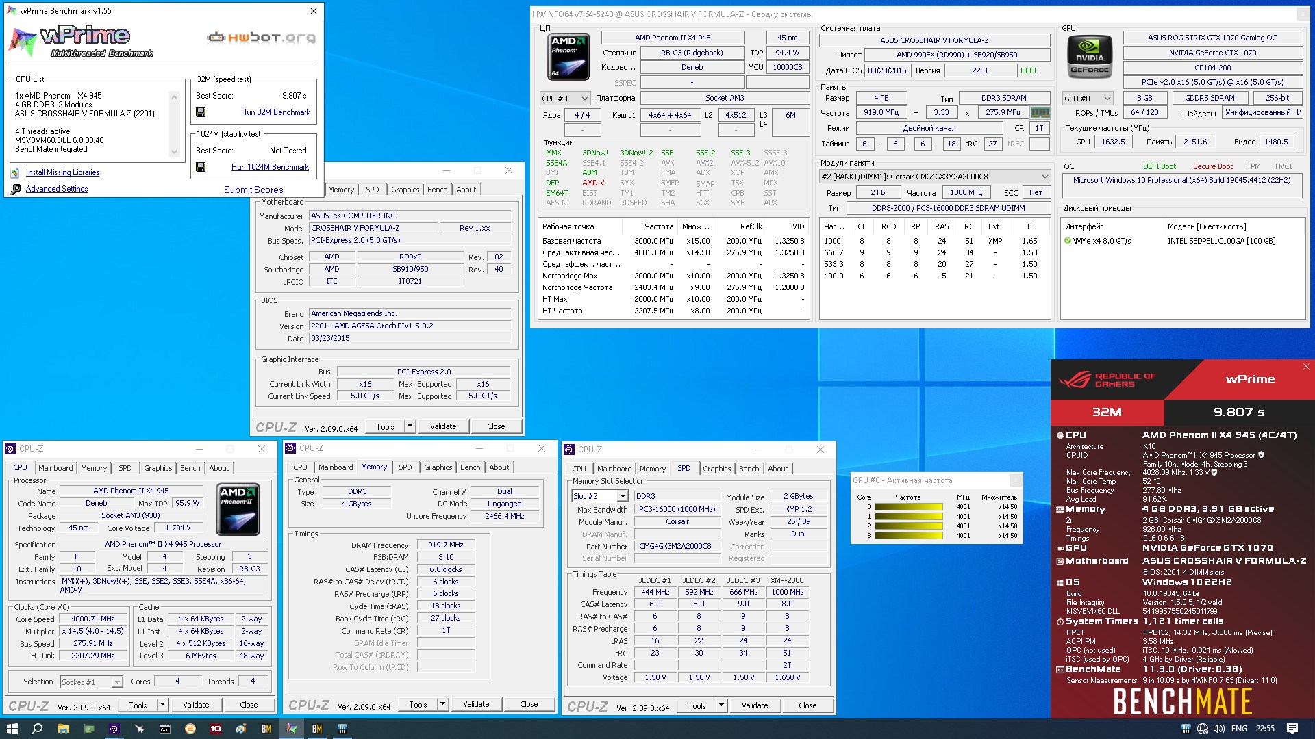Open the Graphics tab in CPU-Z SPD window
This screenshot has height=739, width=1315.
[717, 469]
